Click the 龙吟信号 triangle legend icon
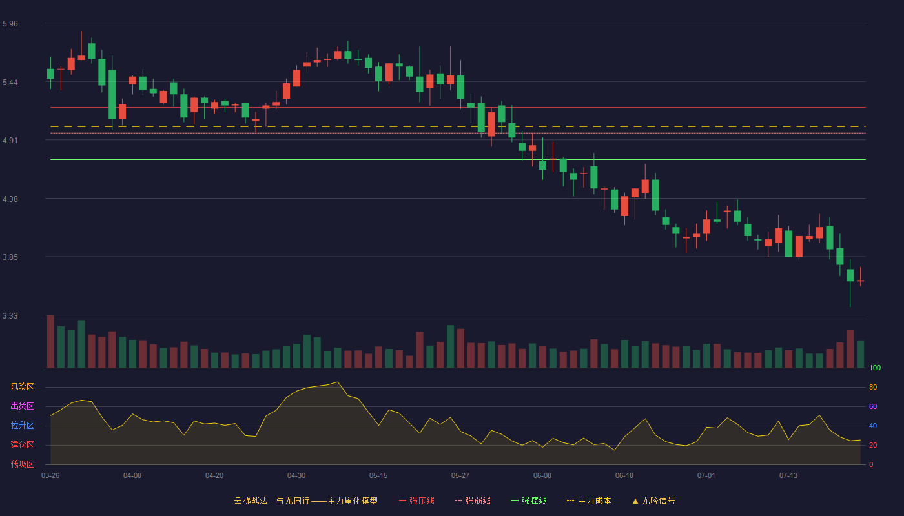 (635, 501)
